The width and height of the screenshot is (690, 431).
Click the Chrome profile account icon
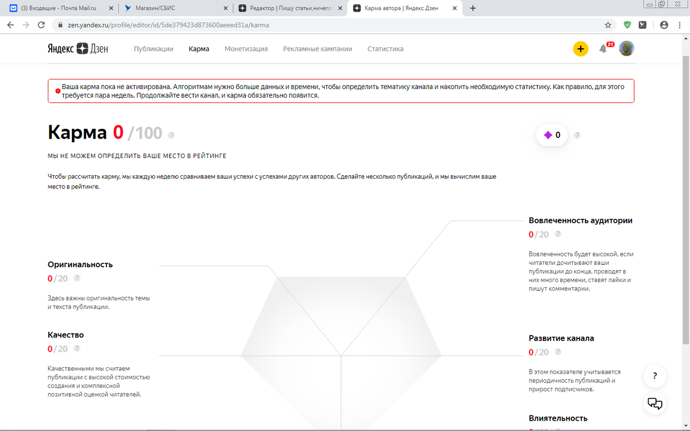pyautogui.click(x=665, y=25)
